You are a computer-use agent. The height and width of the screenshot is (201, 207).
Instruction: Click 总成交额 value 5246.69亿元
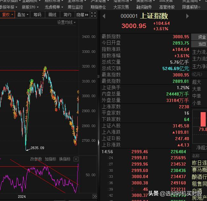[175, 68]
